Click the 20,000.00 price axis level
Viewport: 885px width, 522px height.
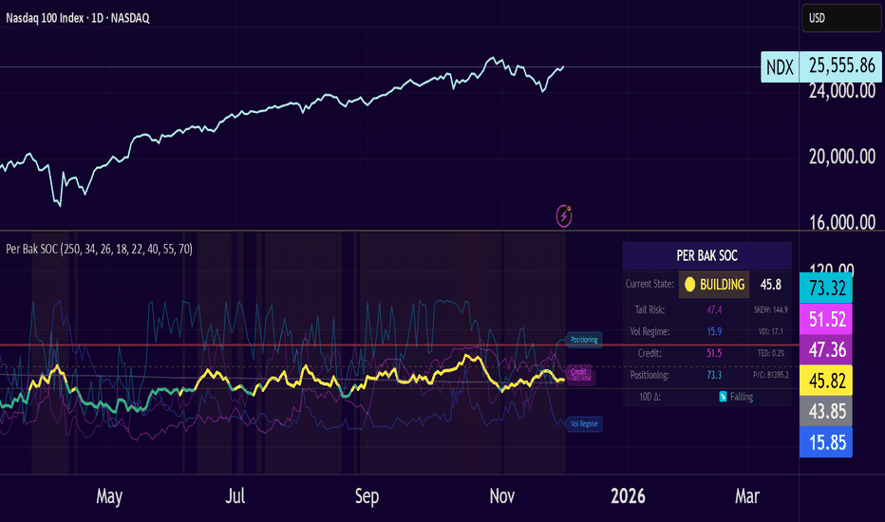pyautogui.click(x=841, y=156)
